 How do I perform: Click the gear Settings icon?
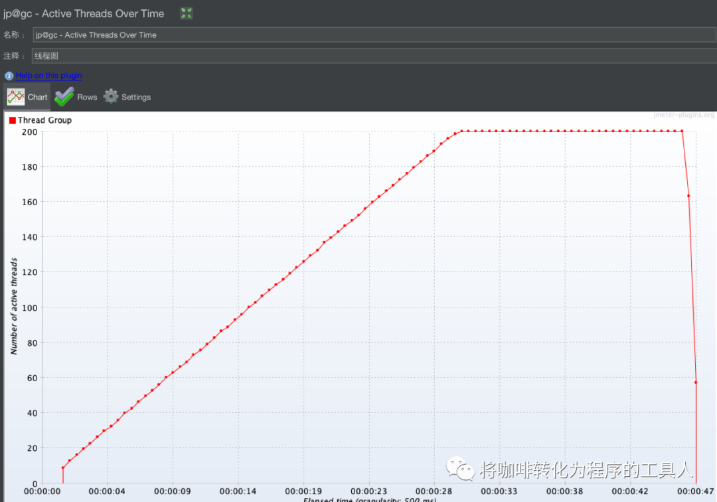click(111, 96)
